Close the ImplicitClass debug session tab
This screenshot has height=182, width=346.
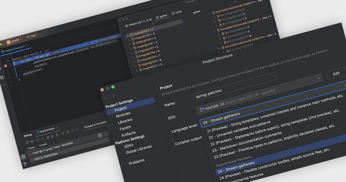pyautogui.click(x=57, y=128)
